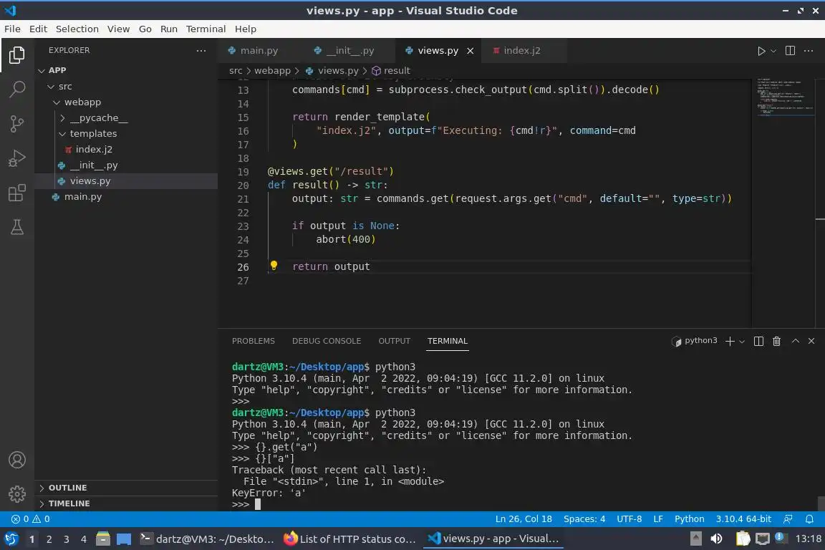This screenshot has height=550, width=825.
Task: Click webapp in the breadcrumb path
Action: pos(272,70)
